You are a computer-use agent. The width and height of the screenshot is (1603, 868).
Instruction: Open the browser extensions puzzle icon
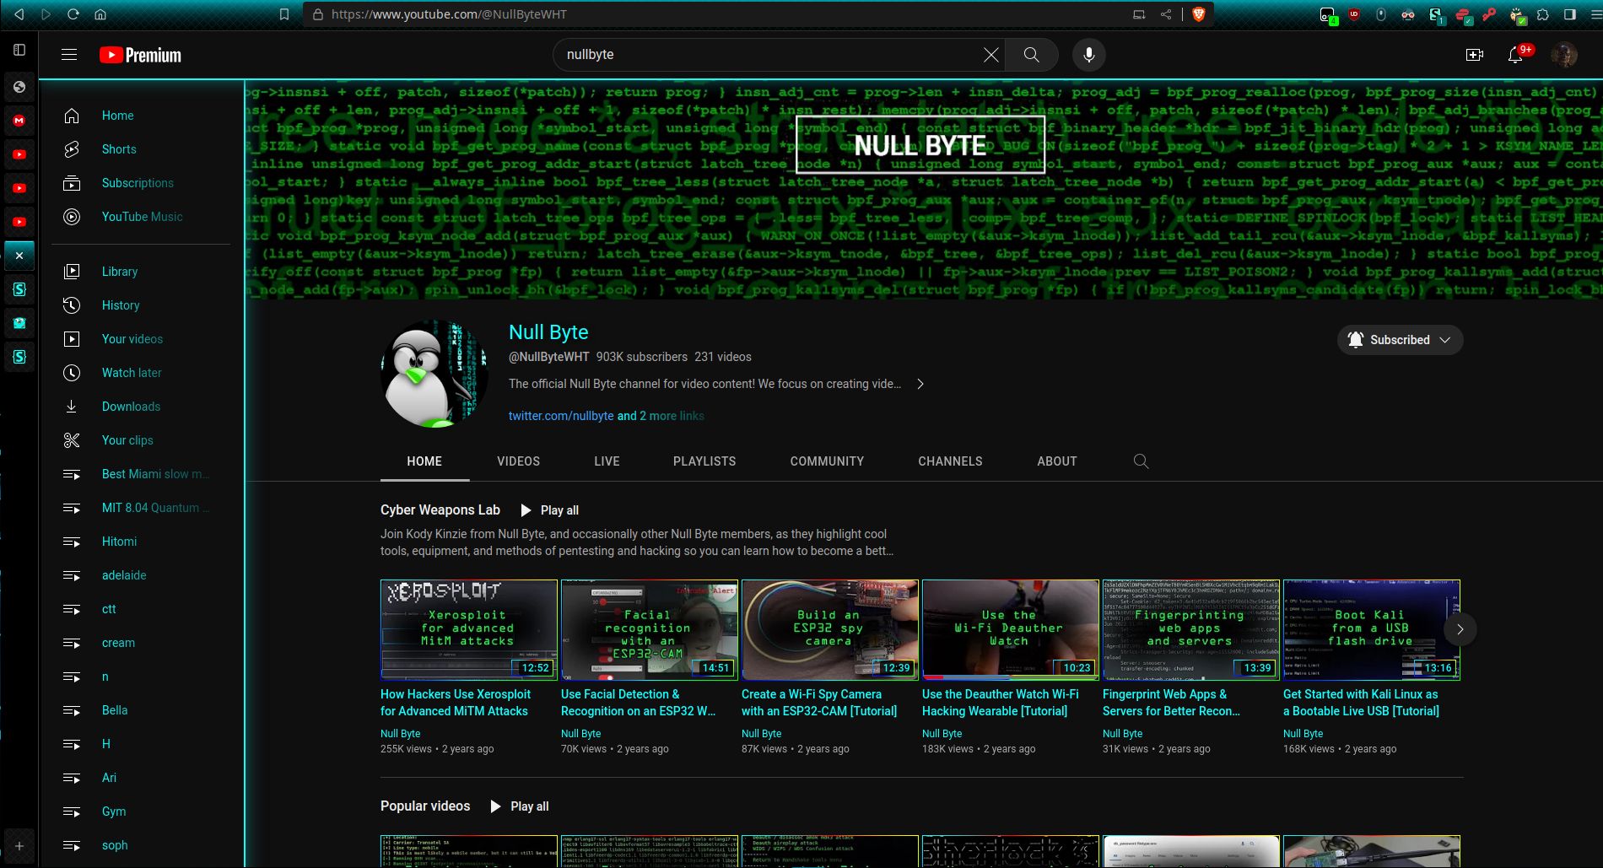[1543, 14]
